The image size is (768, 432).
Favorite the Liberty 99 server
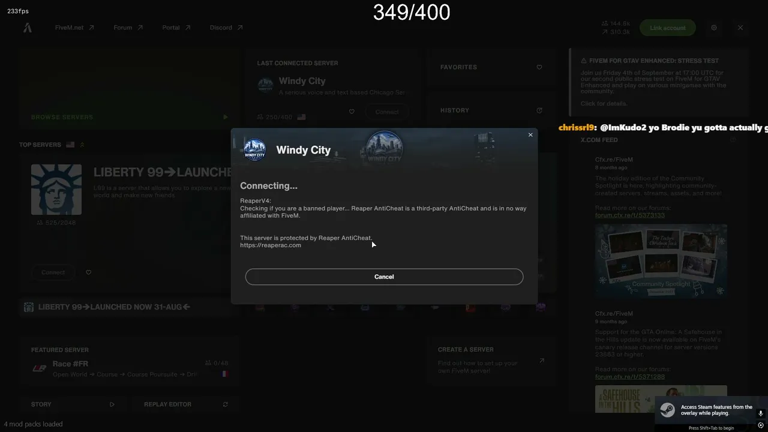(88, 272)
